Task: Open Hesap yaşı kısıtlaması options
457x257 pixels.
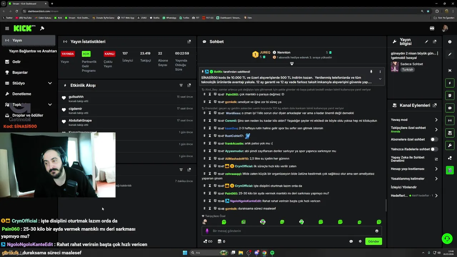Action: tap(436, 169)
